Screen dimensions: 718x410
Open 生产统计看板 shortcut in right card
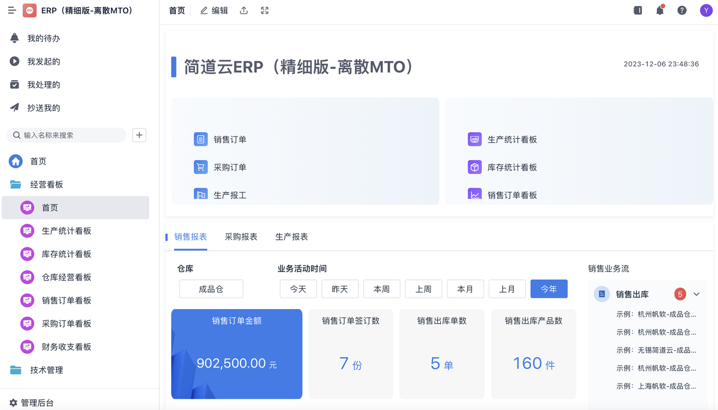pos(503,139)
